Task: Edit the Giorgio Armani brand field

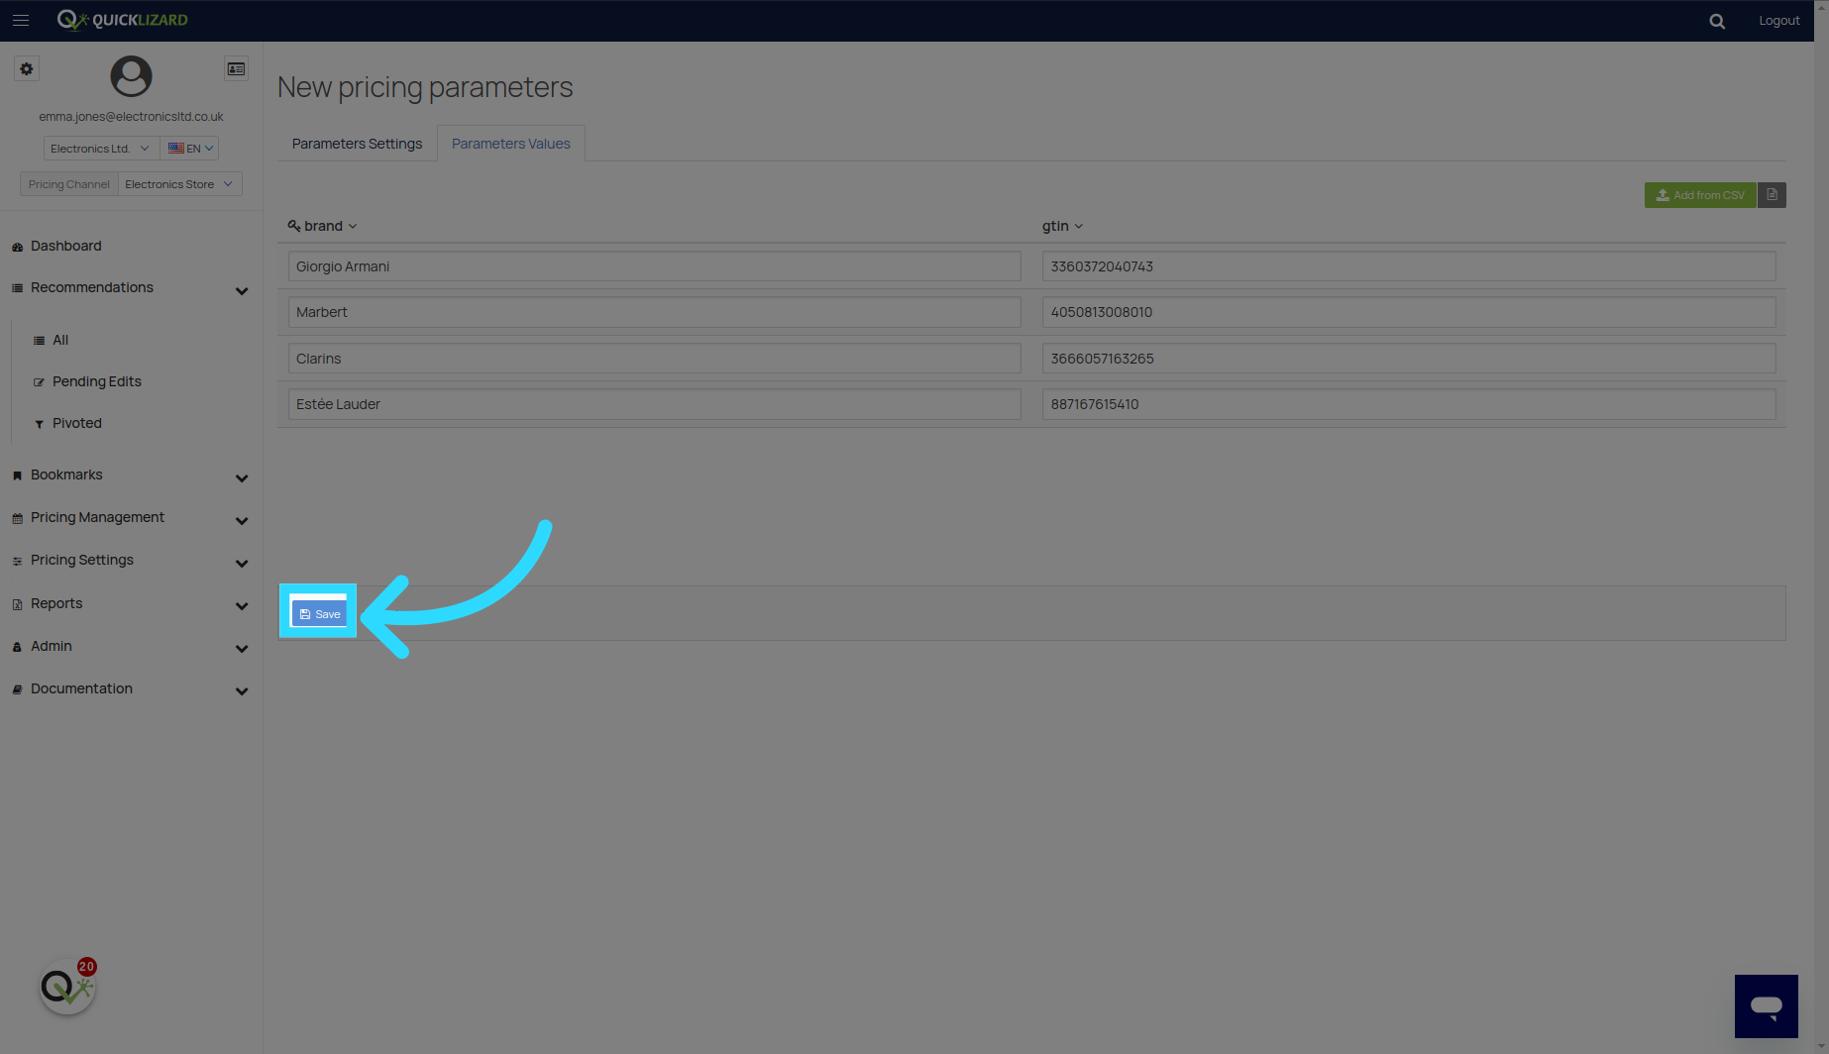Action: 654,266
